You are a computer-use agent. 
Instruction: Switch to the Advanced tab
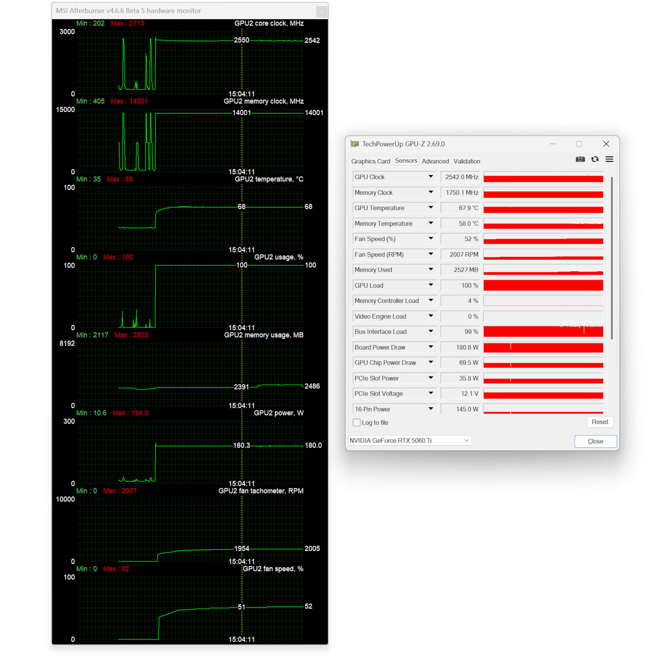point(435,161)
